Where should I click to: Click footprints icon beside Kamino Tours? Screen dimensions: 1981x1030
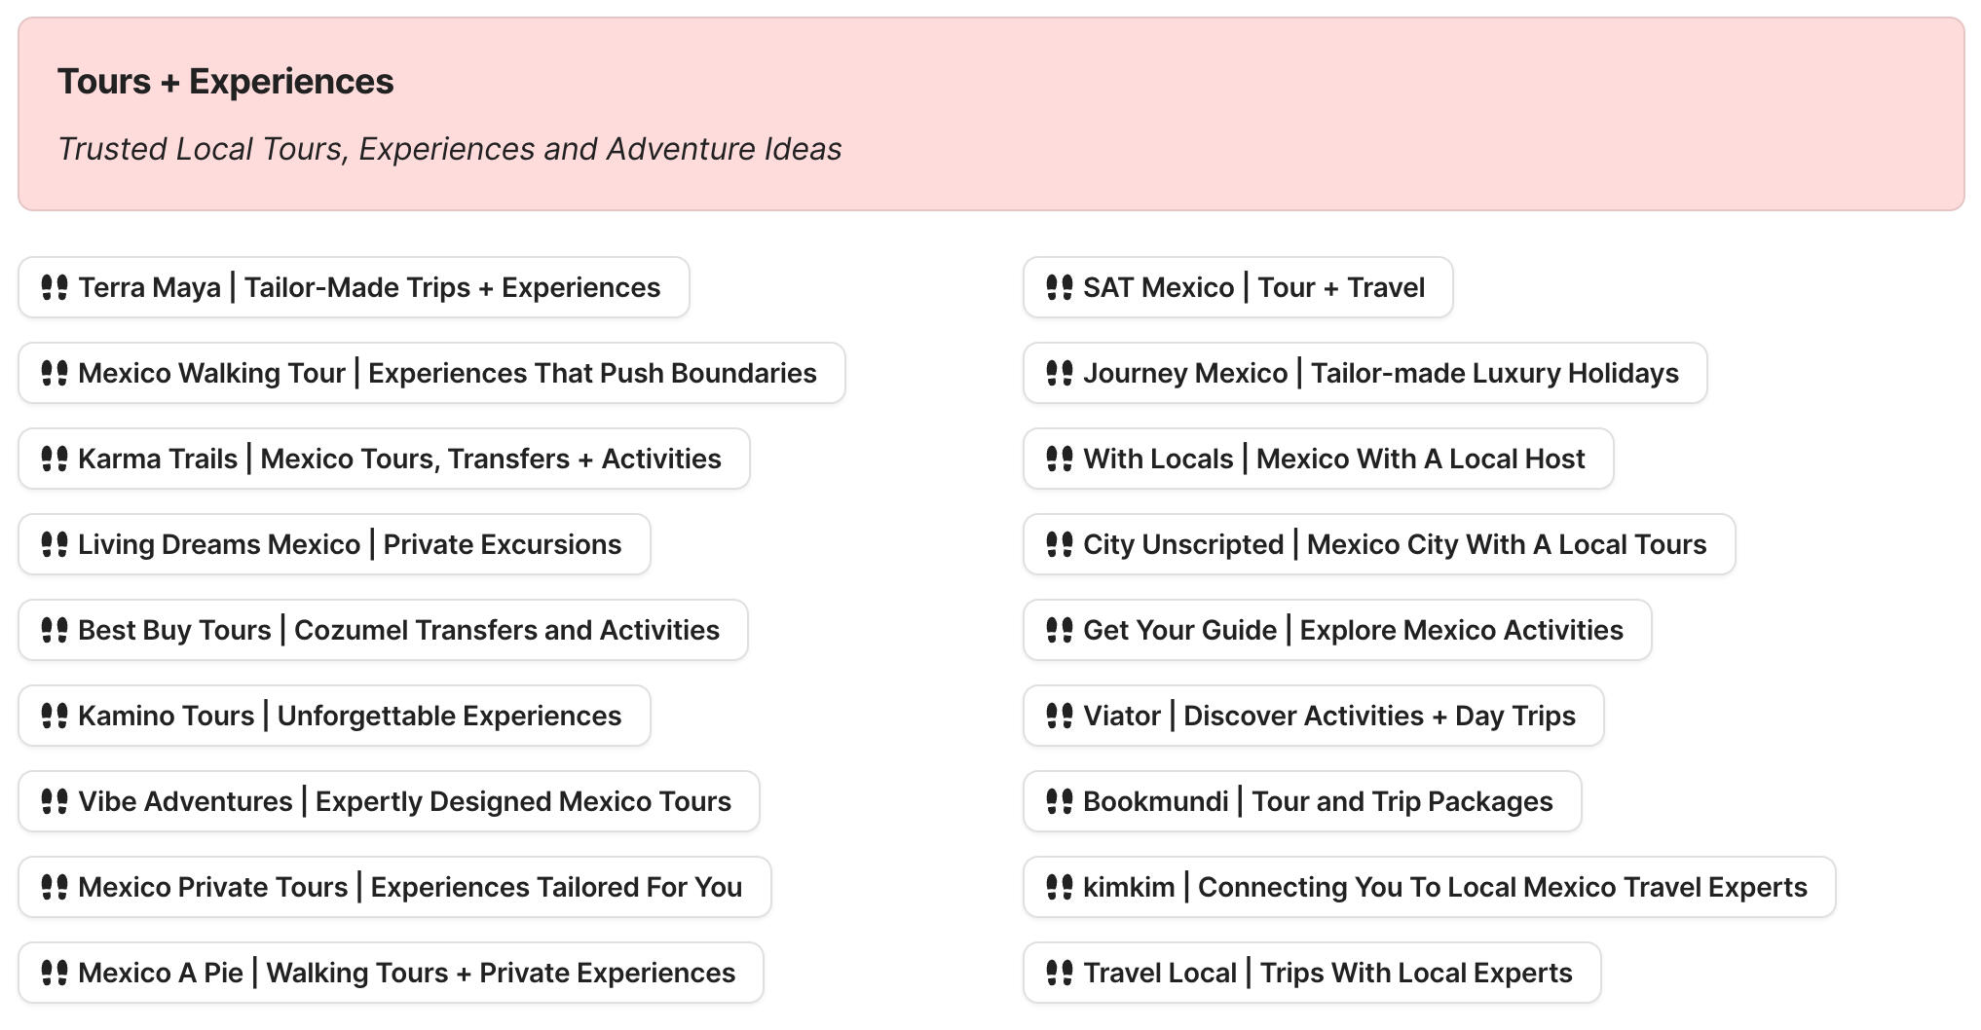pos(55,716)
